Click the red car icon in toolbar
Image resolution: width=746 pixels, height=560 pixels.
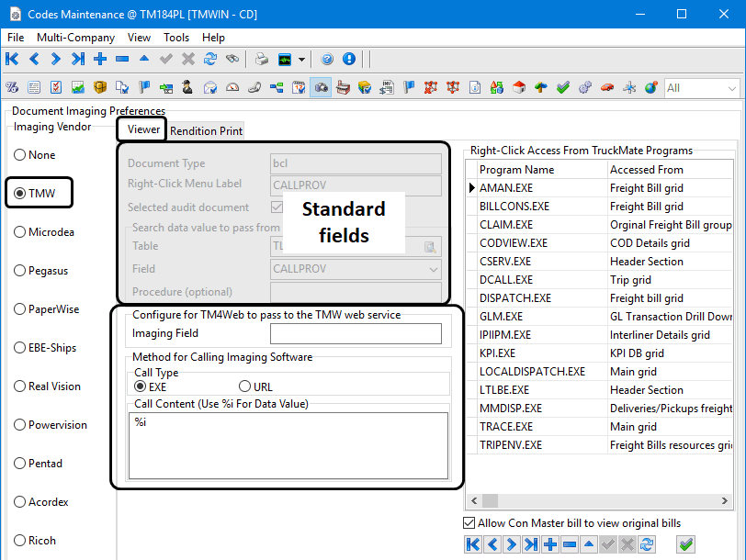click(606, 88)
